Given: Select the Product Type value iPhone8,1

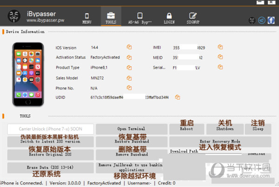Looking at the screenshot, I should coord(99,67).
